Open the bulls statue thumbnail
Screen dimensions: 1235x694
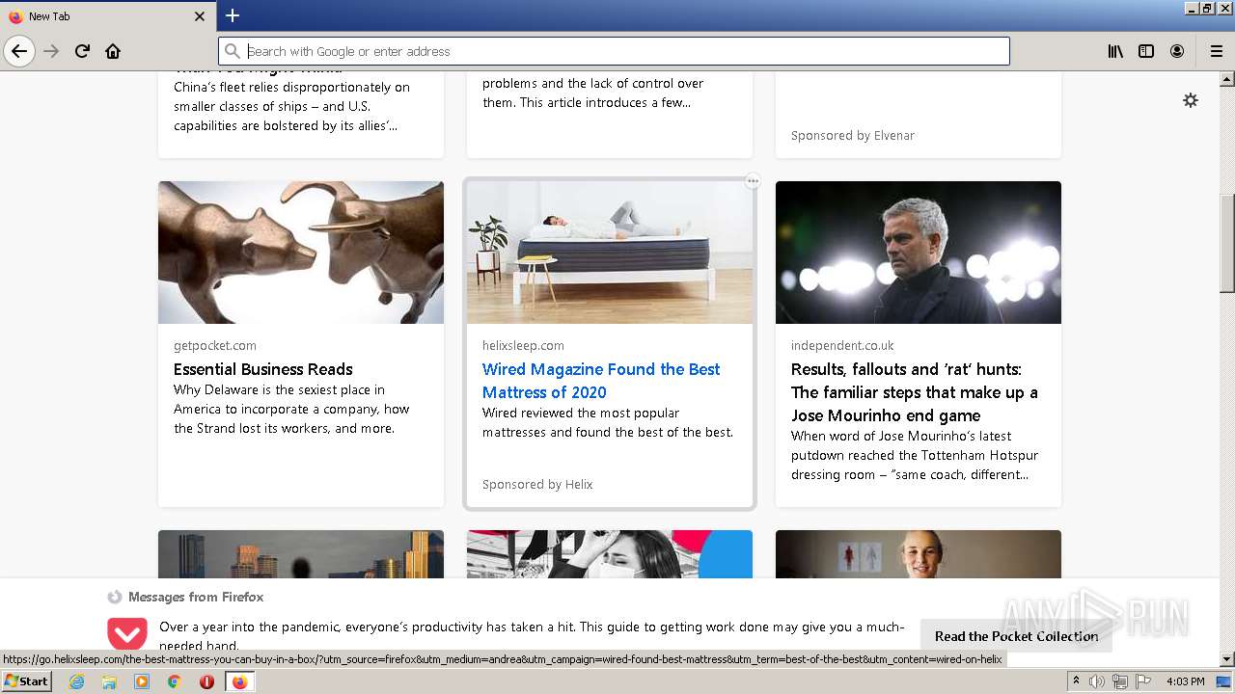click(x=301, y=253)
